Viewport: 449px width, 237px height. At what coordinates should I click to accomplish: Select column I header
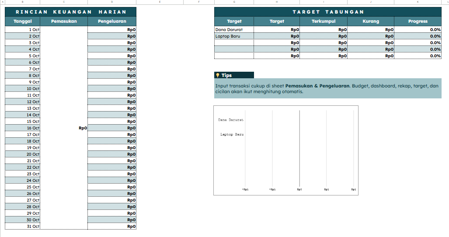(x=324, y=2)
